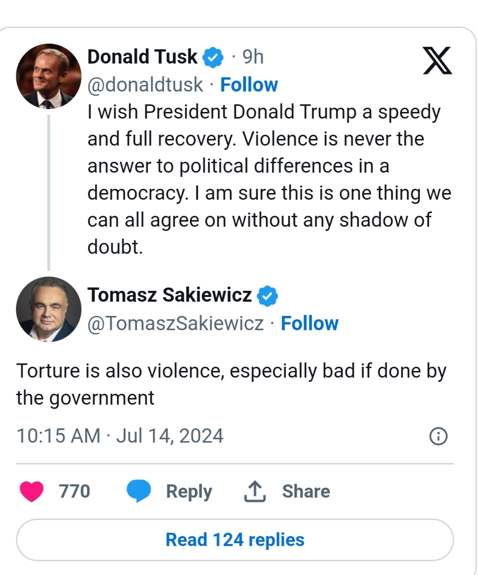478x575 pixels.
Task: Follow the @donaldtusk account
Action: tap(249, 85)
